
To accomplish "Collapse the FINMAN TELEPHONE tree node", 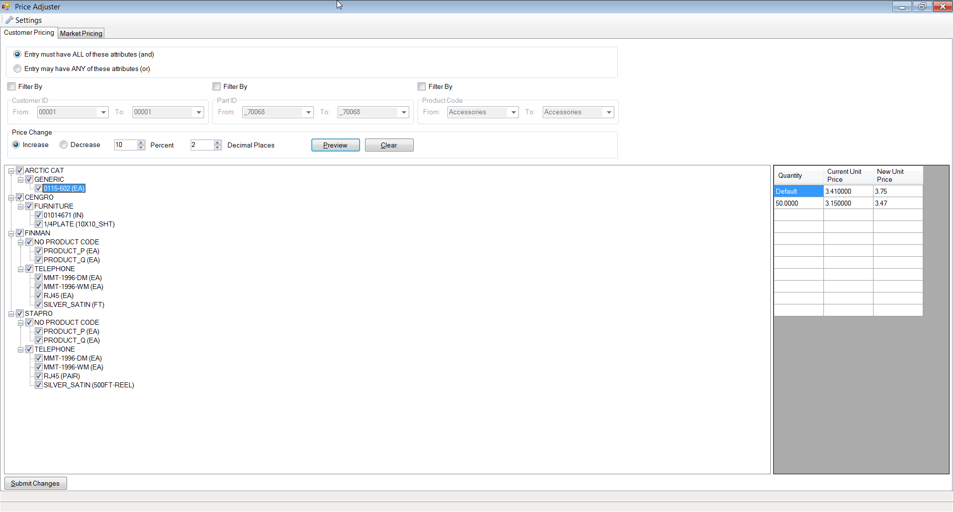I will [20, 269].
